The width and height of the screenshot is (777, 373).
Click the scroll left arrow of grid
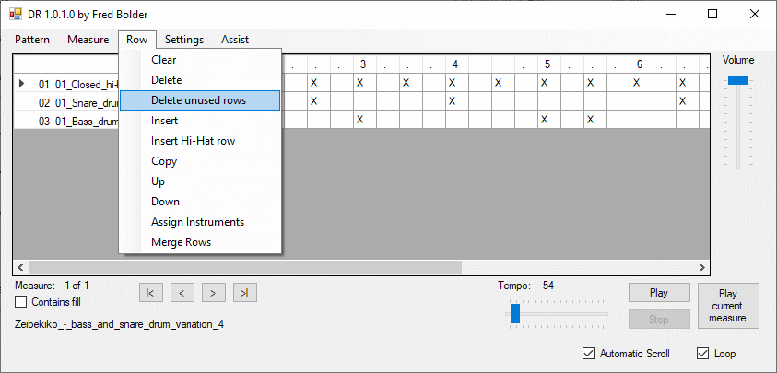[20, 267]
